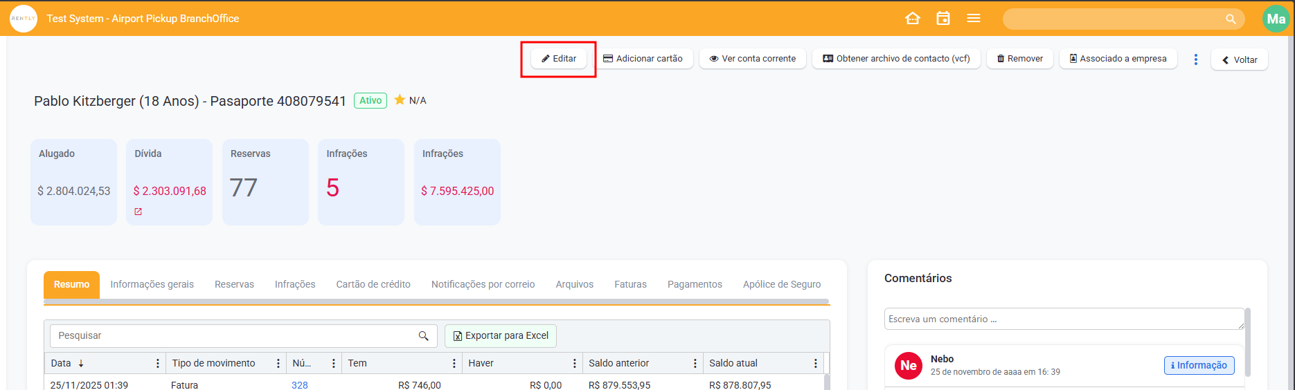
Task: Click the Voltar back button
Action: click(x=1239, y=59)
